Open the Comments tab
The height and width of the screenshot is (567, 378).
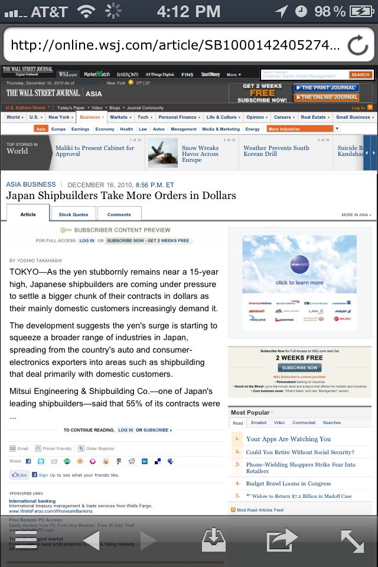tap(119, 214)
